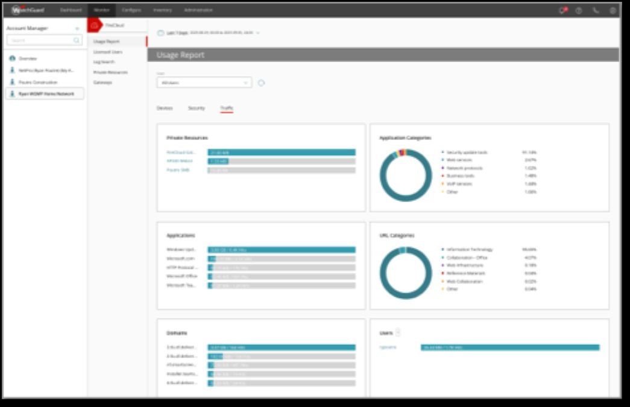This screenshot has width=630, height=407.
Task: Click the search magnifier in Account Manager
Action: tap(77, 40)
